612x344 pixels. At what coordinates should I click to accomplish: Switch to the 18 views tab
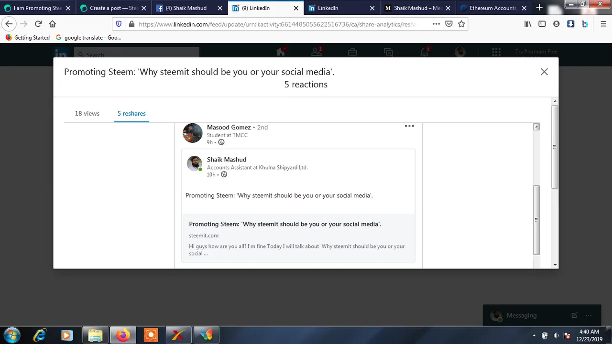[87, 113]
